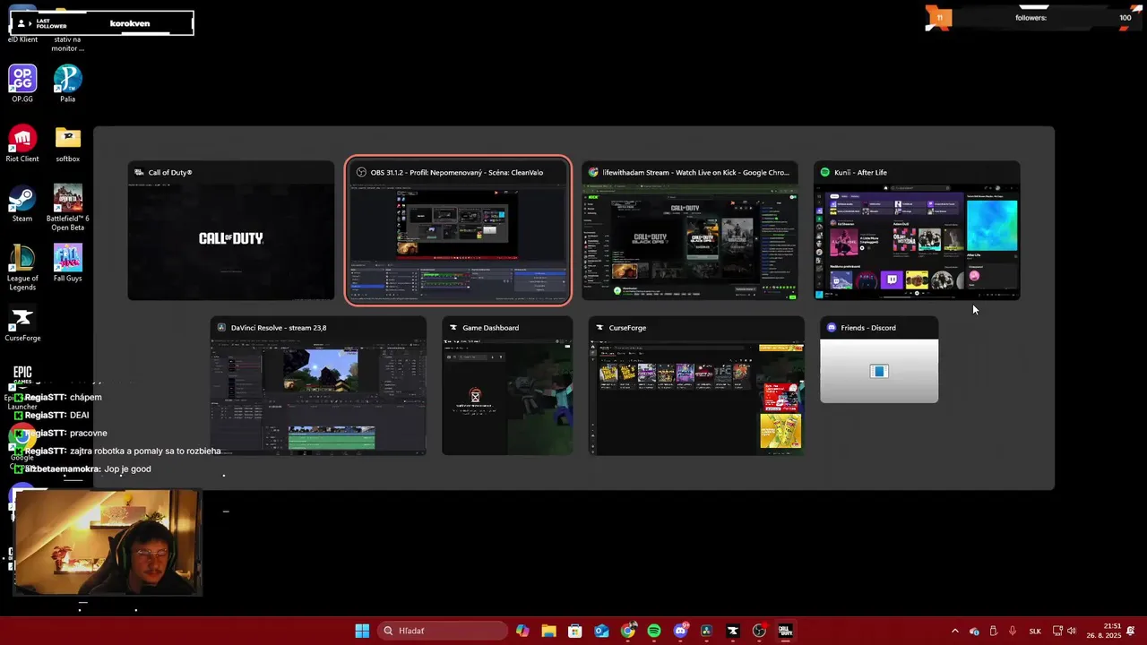Switch to the Game Dashboard window

[507, 386]
